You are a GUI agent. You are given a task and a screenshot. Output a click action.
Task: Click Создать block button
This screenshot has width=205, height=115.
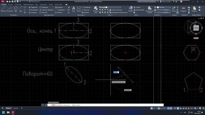137,7
